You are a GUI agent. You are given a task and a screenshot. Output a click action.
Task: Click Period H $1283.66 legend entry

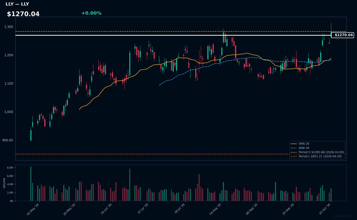click(317, 152)
